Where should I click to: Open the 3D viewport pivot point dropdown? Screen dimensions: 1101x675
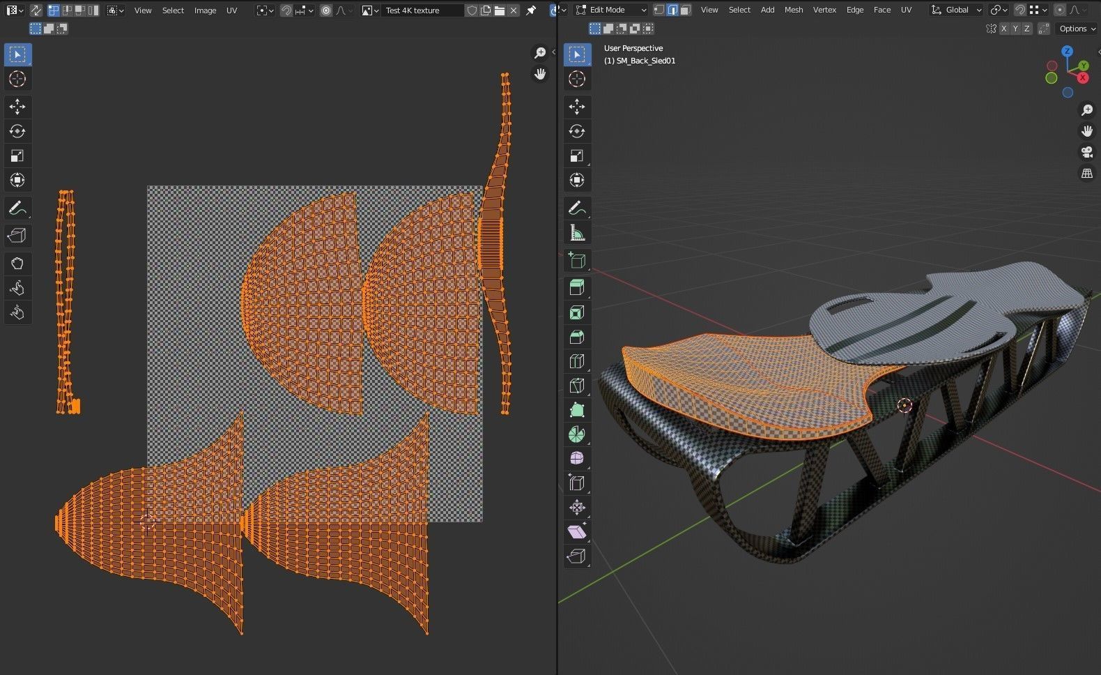pyautogui.click(x=1000, y=10)
